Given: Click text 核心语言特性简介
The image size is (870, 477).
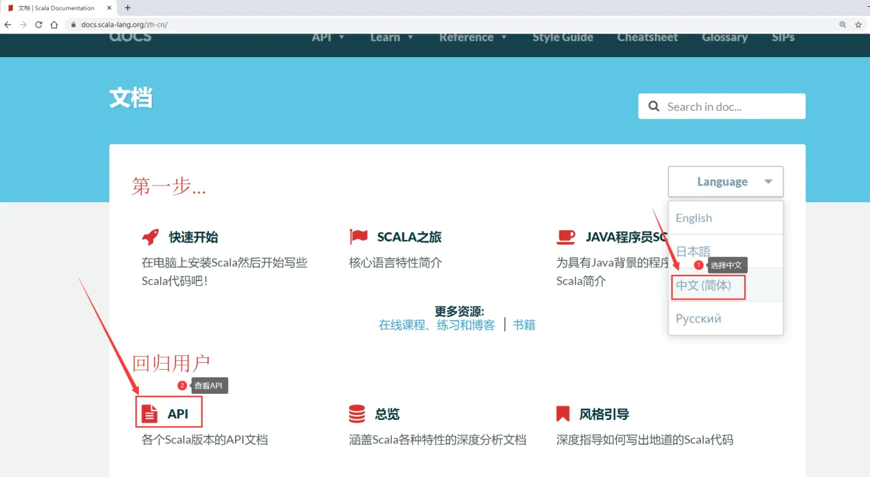Looking at the screenshot, I should pos(396,263).
